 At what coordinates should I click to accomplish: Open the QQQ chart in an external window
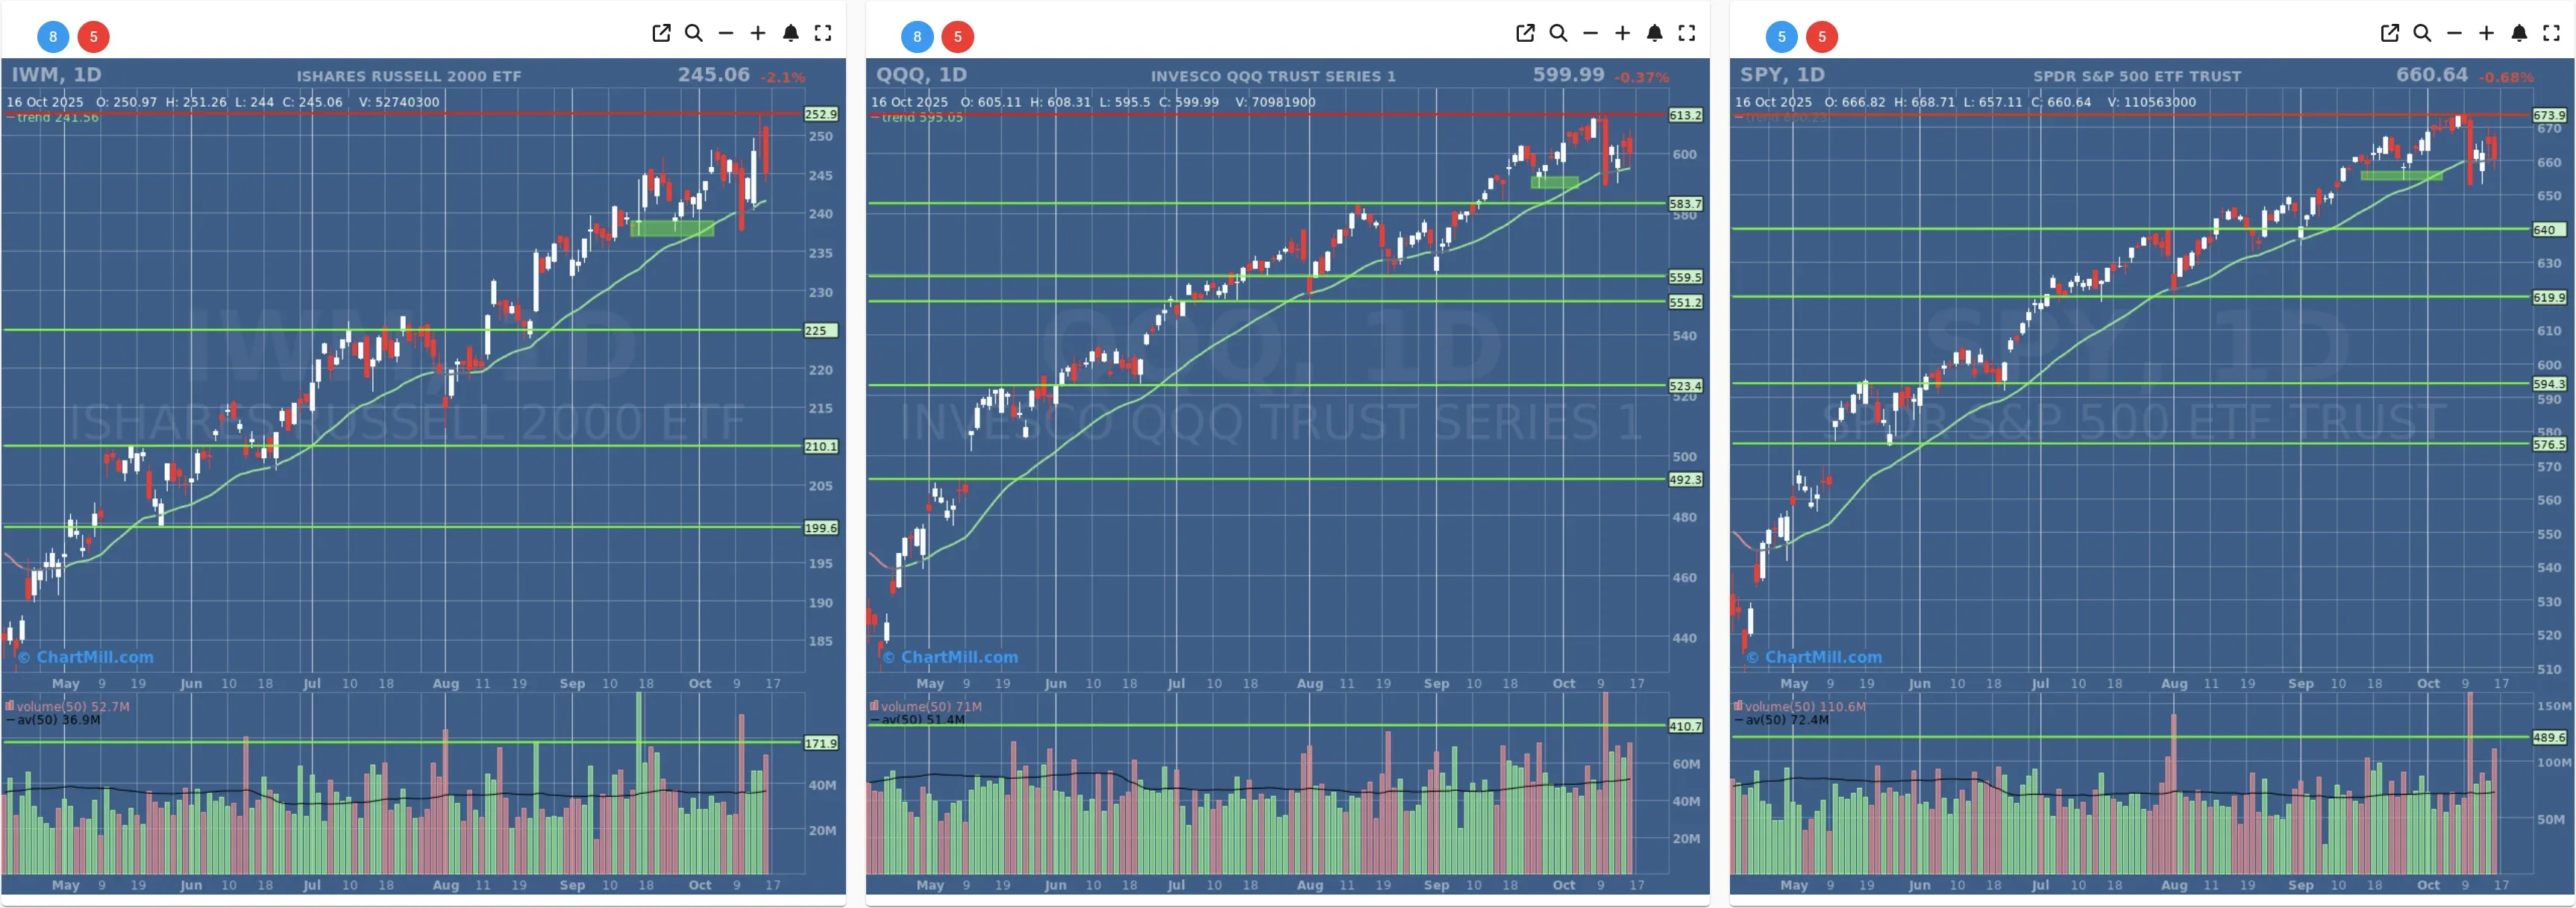(x=1524, y=33)
